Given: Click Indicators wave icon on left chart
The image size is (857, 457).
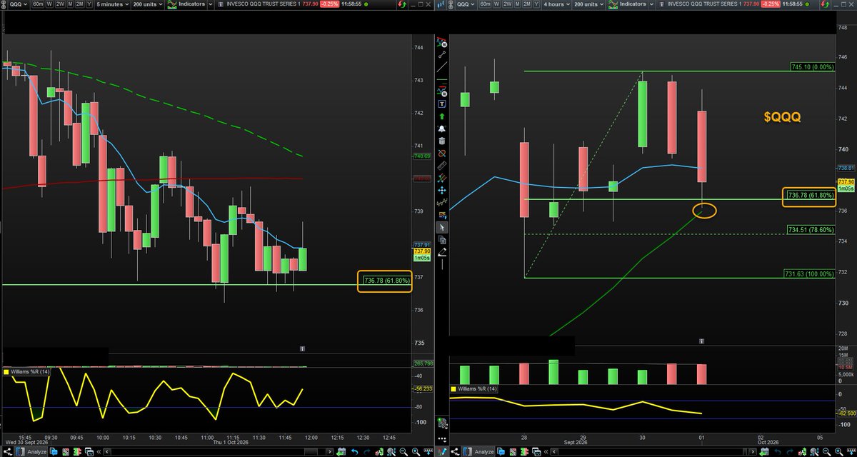Looking at the screenshot, I should click(x=172, y=4).
